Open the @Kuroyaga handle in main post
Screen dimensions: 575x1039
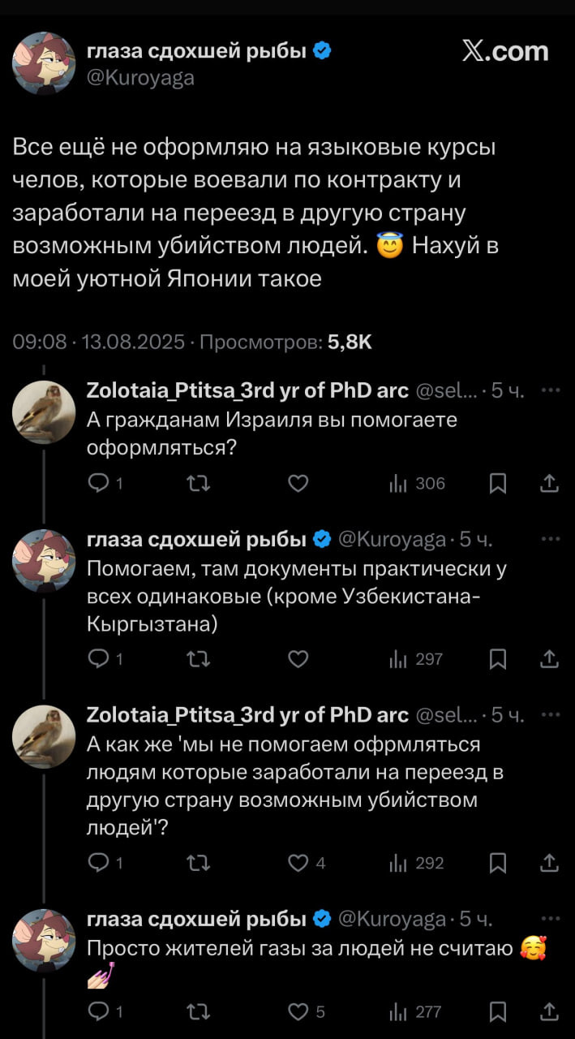click(140, 78)
